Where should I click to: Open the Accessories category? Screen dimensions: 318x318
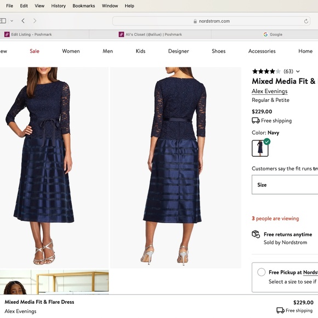click(262, 51)
